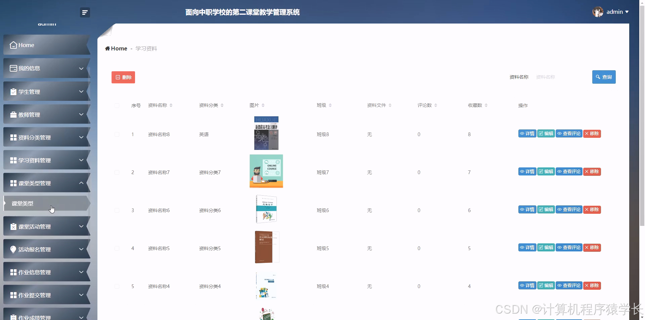Click the 学习资料管理 grid icon

pyautogui.click(x=13, y=160)
